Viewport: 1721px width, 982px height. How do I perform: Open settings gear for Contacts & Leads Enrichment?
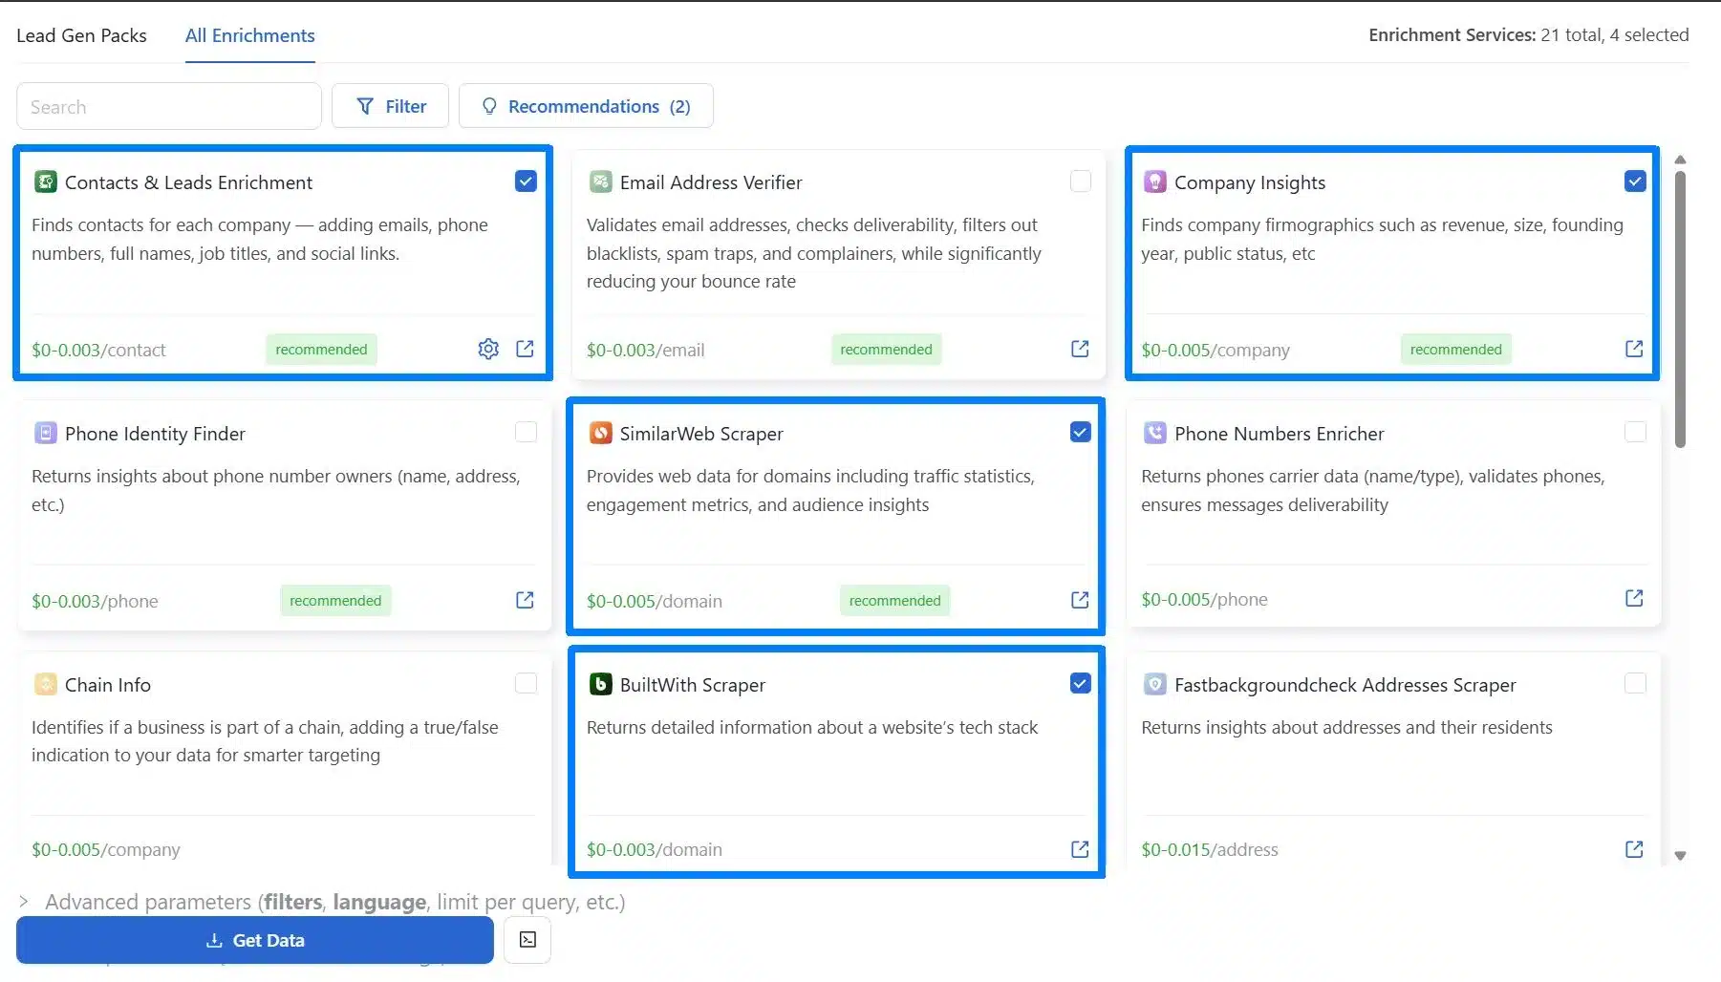point(488,349)
